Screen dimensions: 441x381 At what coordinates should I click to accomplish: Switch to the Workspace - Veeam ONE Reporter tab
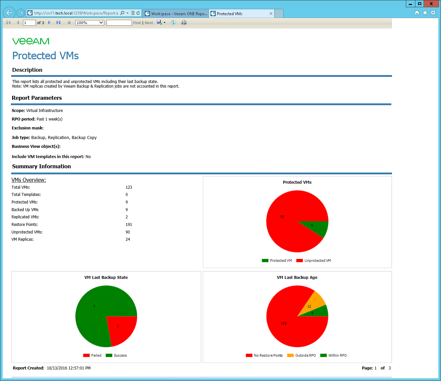click(176, 14)
